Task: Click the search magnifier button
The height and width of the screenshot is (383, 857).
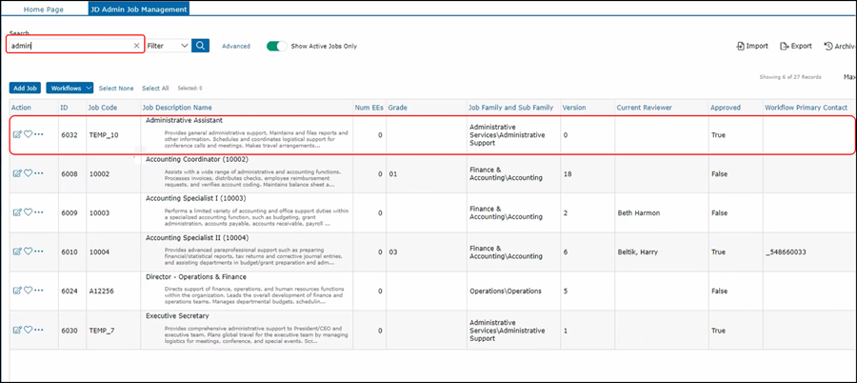Action: tap(200, 46)
